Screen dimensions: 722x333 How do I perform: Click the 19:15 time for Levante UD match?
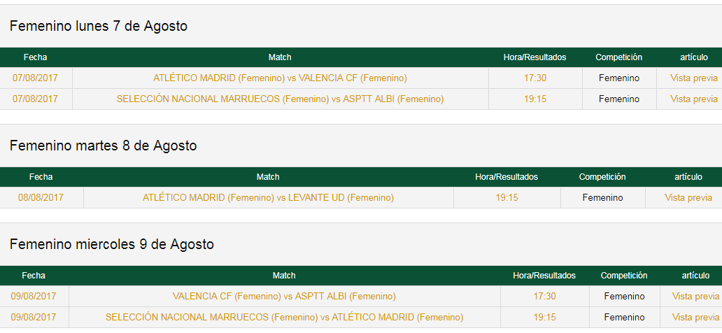click(507, 197)
